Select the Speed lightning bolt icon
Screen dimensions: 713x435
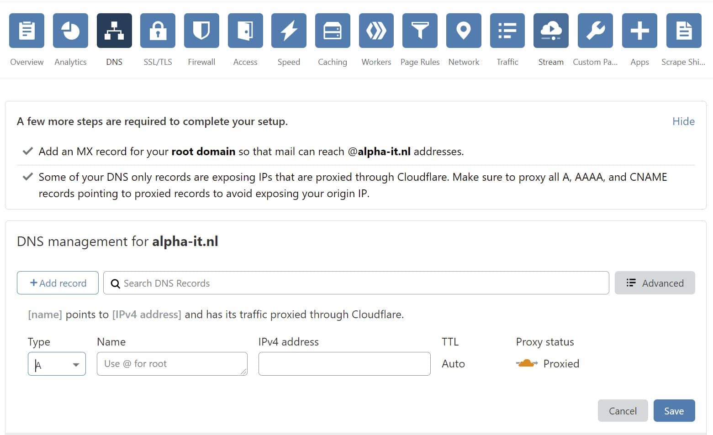[x=289, y=31]
